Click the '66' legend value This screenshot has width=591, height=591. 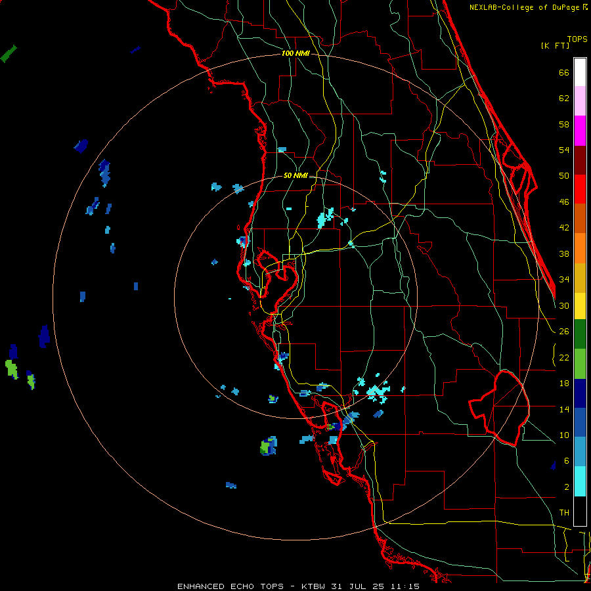click(564, 73)
